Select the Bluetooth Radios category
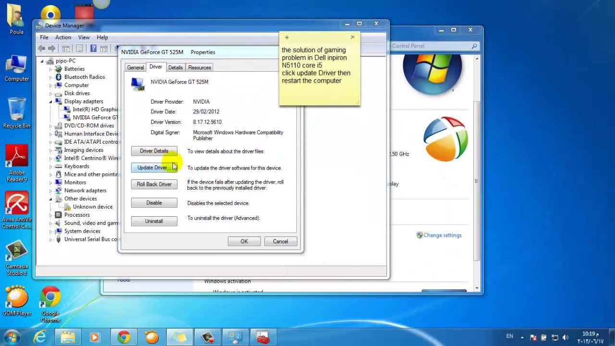Viewport: 615px width, 346px height. [x=85, y=77]
